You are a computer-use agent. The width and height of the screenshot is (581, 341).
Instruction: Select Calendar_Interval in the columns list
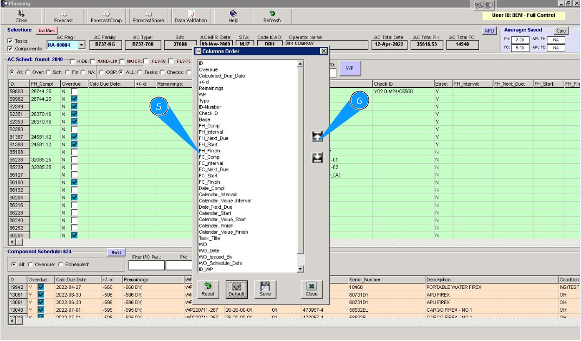pyautogui.click(x=217, y=195)
